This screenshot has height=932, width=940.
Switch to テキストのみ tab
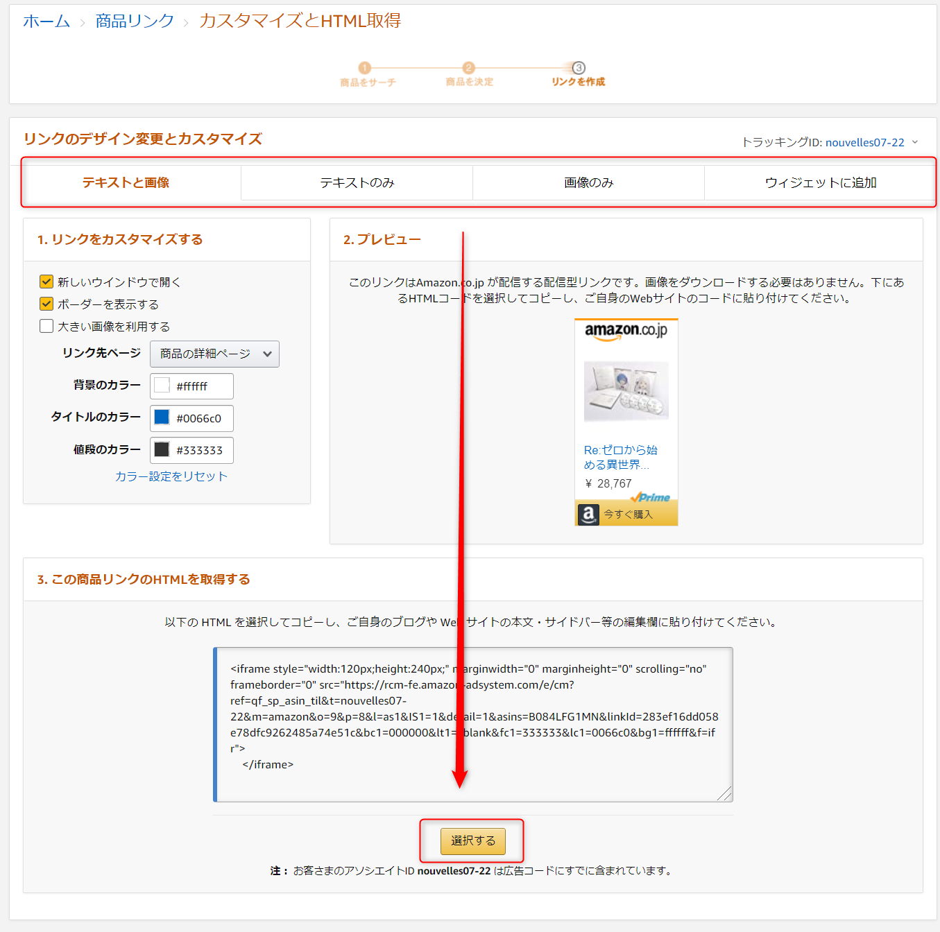(x=357, y=183)
